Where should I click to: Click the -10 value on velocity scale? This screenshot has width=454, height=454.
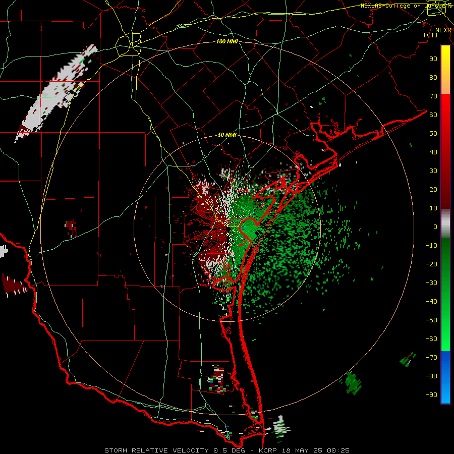[431, 246]
